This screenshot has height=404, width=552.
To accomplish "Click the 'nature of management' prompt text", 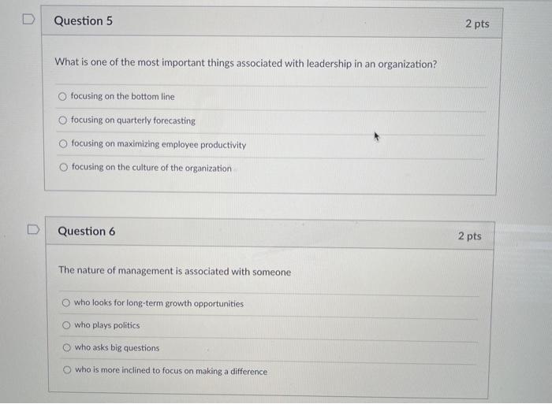I will pyautogui.click(x=174, y=272).
